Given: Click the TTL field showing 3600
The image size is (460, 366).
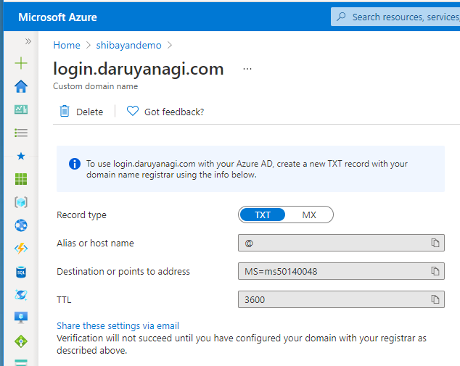Looking at the screenshot, I should tap(341, 299).
